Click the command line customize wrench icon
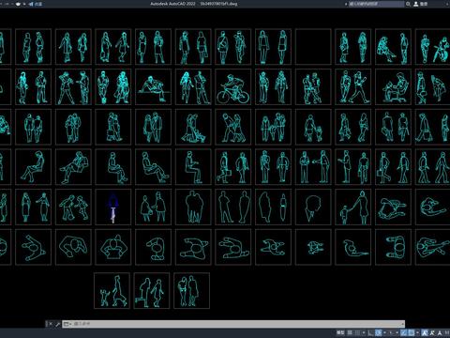The height and width of the screenshot is (338, 450). pyautogui.click(x=57, y=324)
